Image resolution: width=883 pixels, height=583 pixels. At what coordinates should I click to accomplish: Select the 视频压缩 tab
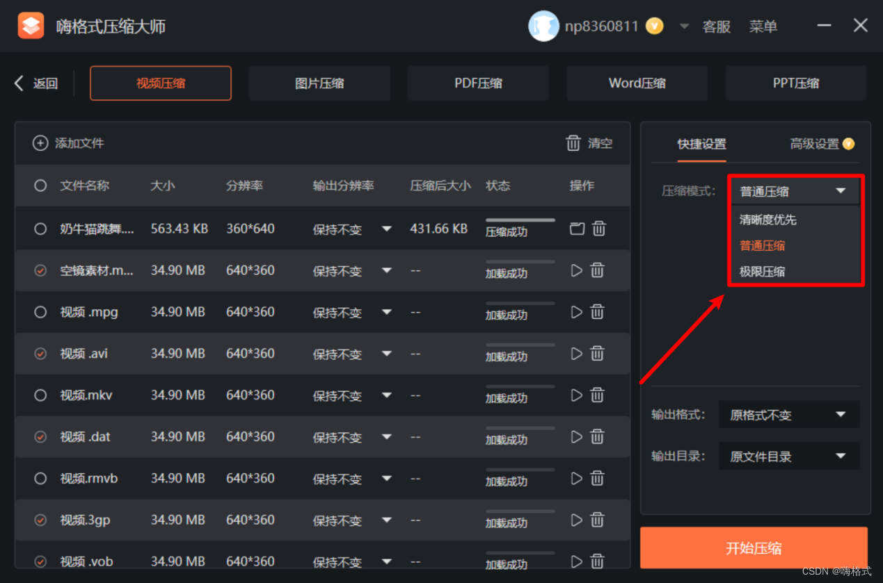[161, 83]
